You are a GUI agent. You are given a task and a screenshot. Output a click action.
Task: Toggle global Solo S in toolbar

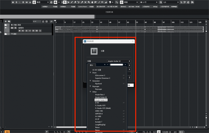click(x=16, y=2)
